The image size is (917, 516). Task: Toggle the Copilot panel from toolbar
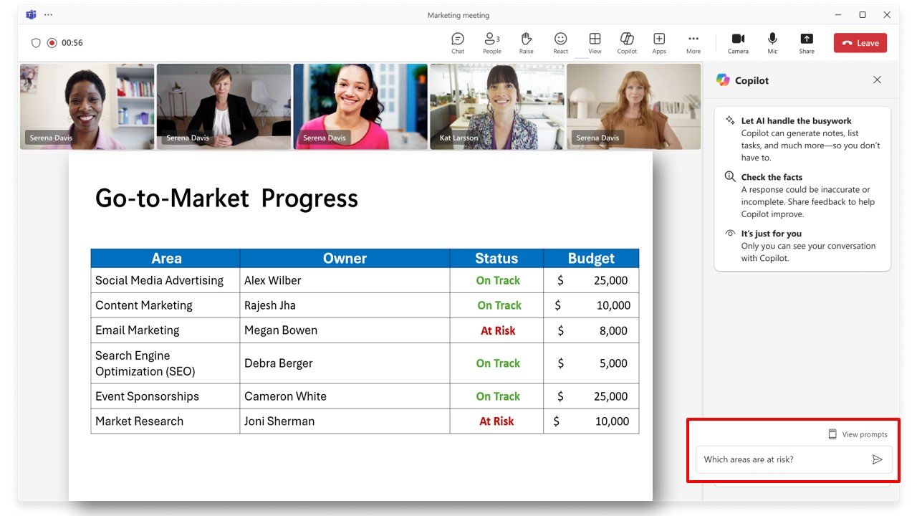tap(627, 43)
